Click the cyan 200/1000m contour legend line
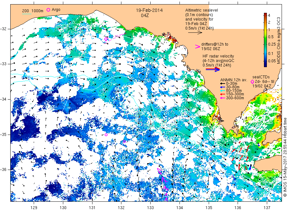 (x=27, y=14)
